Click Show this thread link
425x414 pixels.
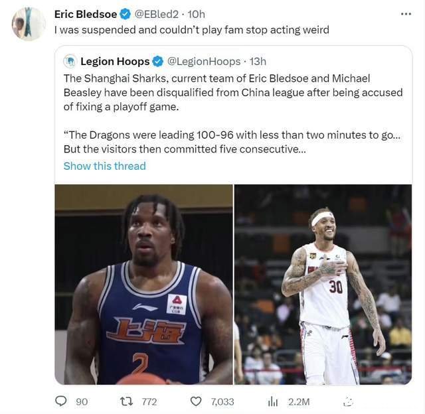(105, 166)
